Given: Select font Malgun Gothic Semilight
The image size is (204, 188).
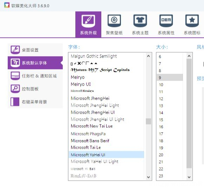Looking at the screenshot, I should click(x=106, y=56).
